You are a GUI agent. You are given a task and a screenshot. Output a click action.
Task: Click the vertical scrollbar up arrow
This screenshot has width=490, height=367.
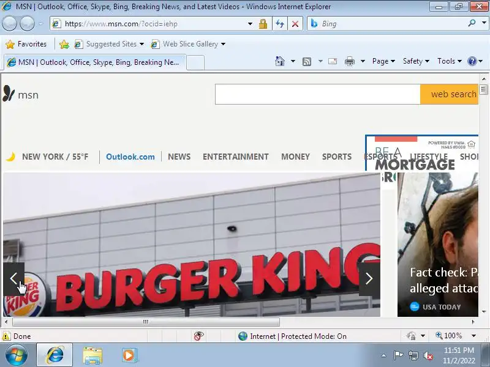pyautogui.click(x=484, y=79)
